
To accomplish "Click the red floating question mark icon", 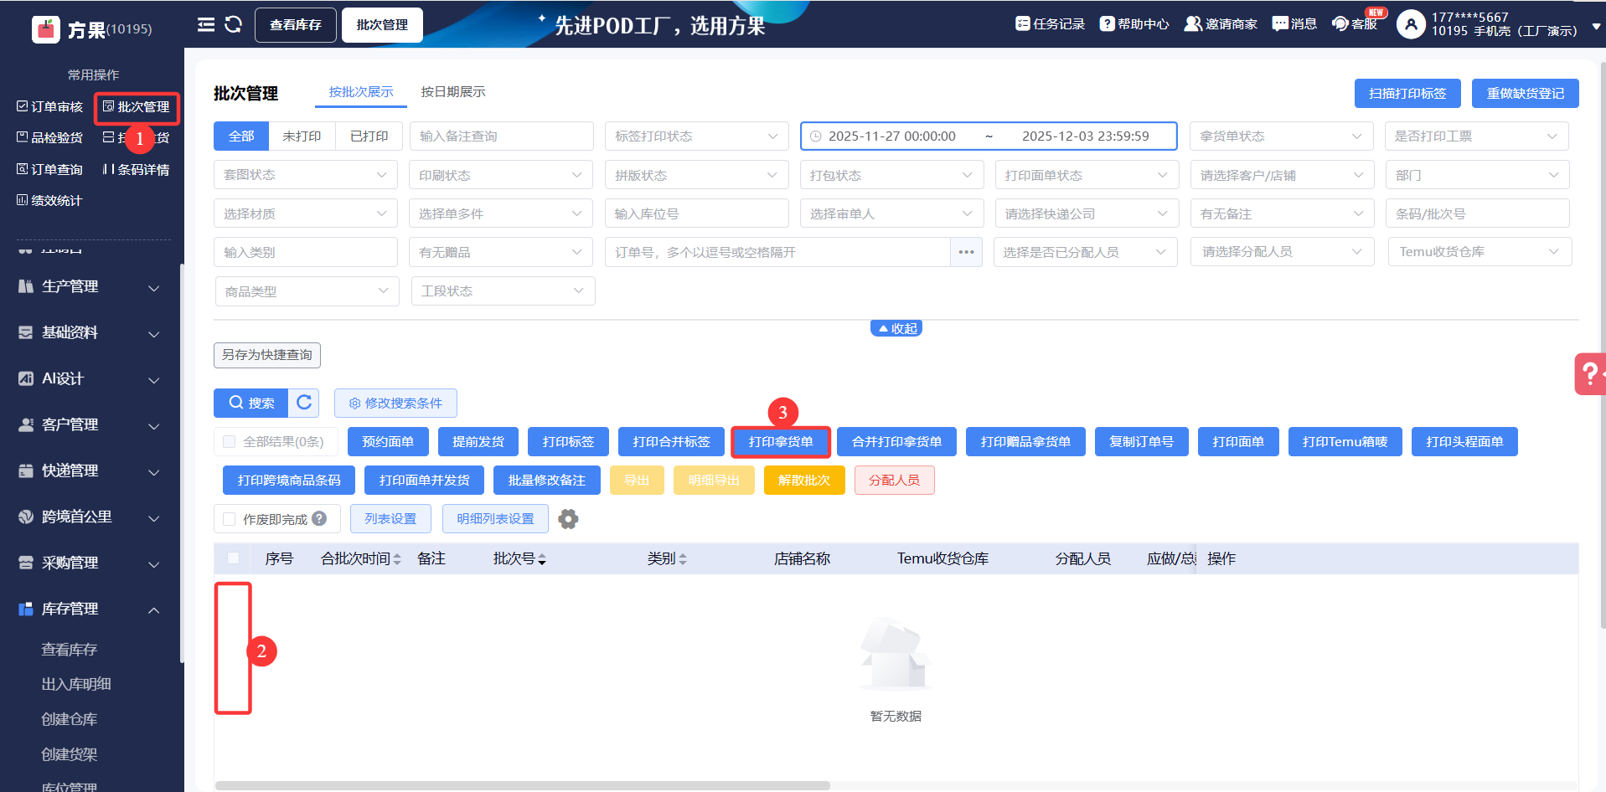I will pyautogui.click(x=1590, y=373).
